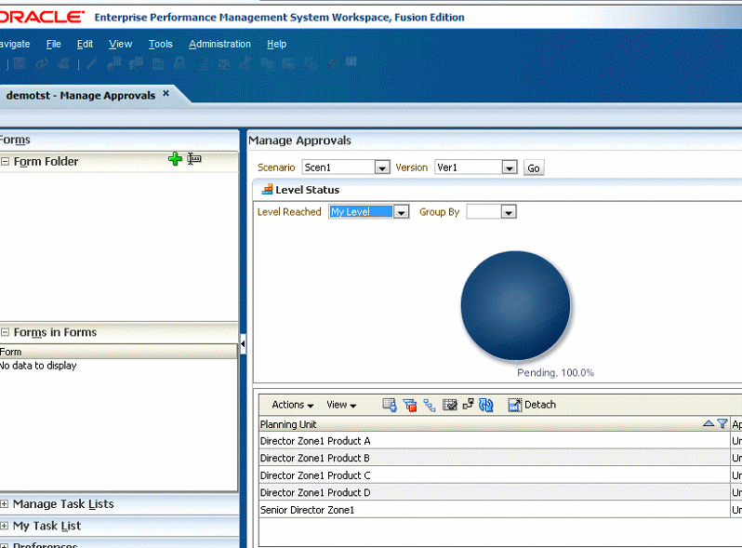Select Director Zone1 Product B row
The image size is (742, 548).
tap(495, 458)
